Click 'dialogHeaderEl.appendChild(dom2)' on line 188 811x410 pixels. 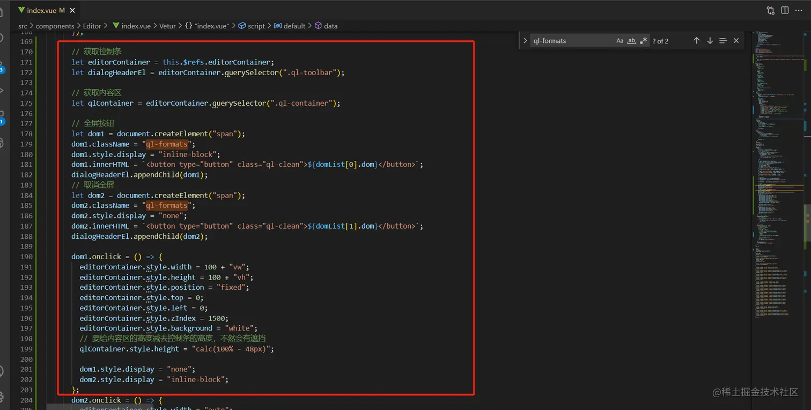[138, 237]
